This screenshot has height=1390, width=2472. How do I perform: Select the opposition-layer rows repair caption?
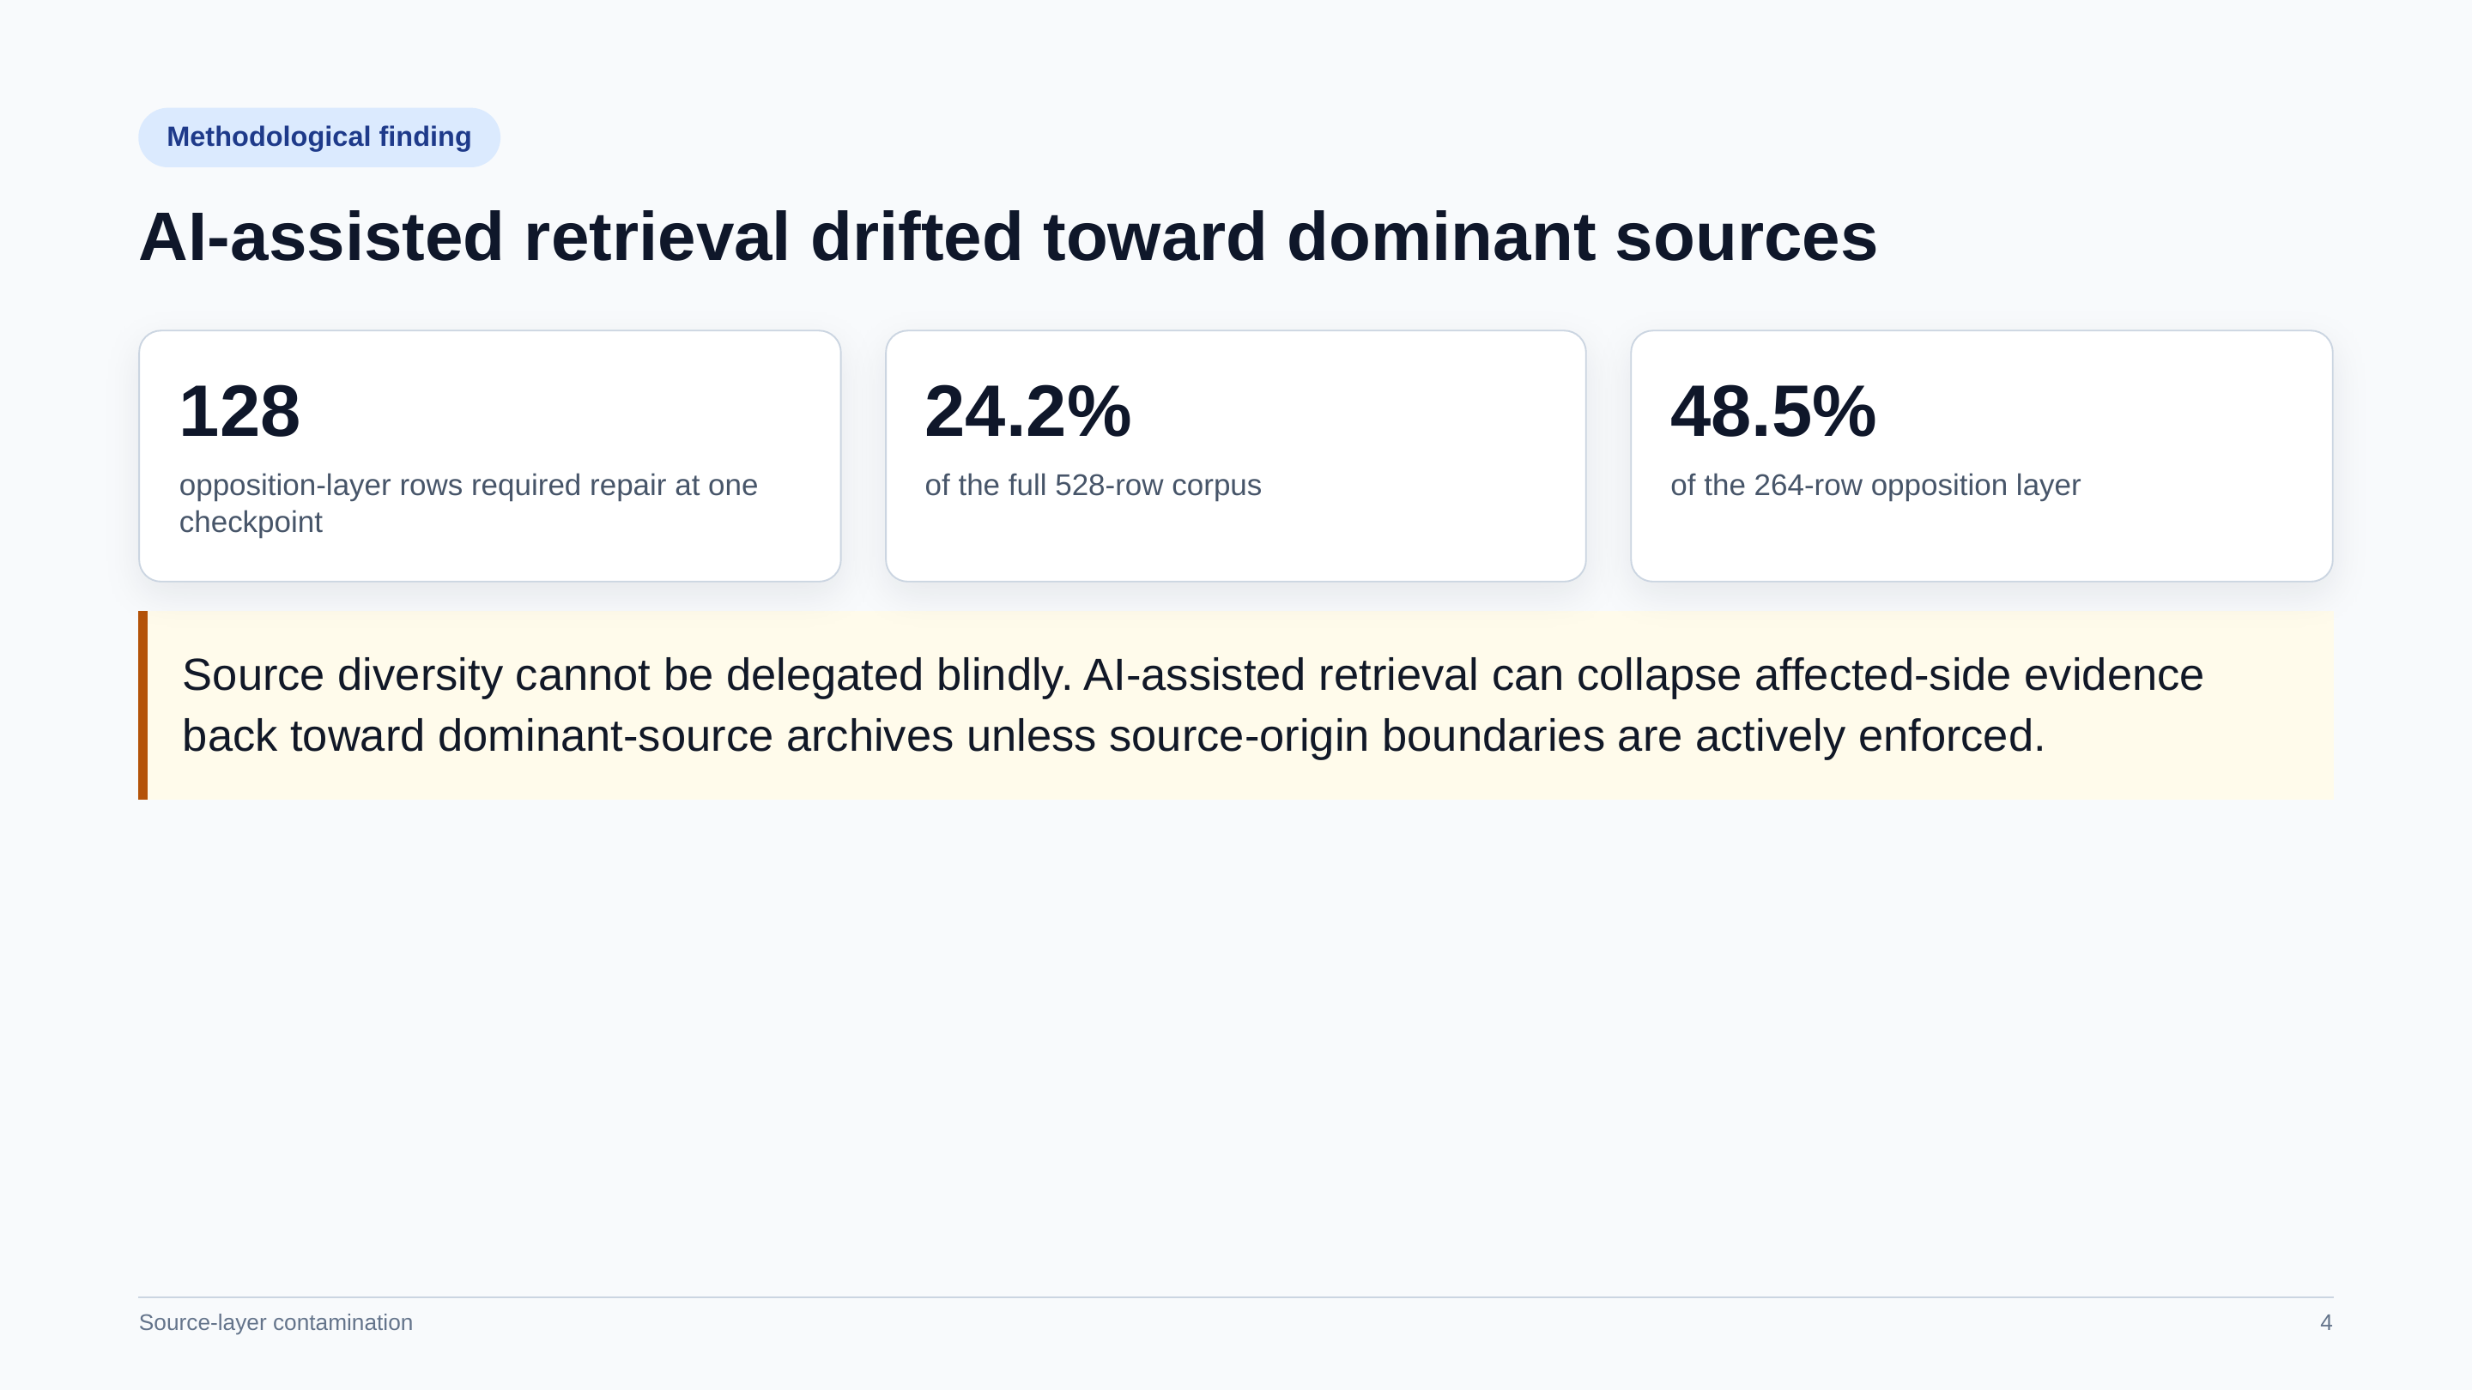pos(469,503)
